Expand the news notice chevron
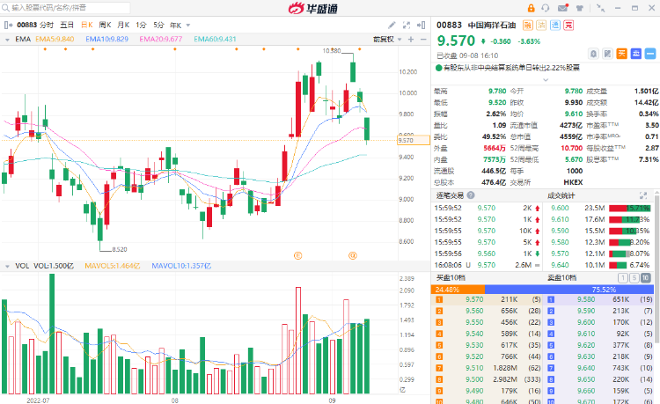Screen dimensions: 660x404 [546, 79]
